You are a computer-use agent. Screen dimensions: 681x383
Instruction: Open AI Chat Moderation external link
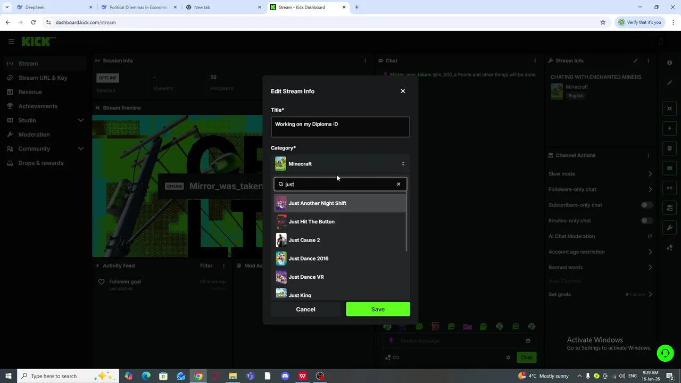point(650,236)
